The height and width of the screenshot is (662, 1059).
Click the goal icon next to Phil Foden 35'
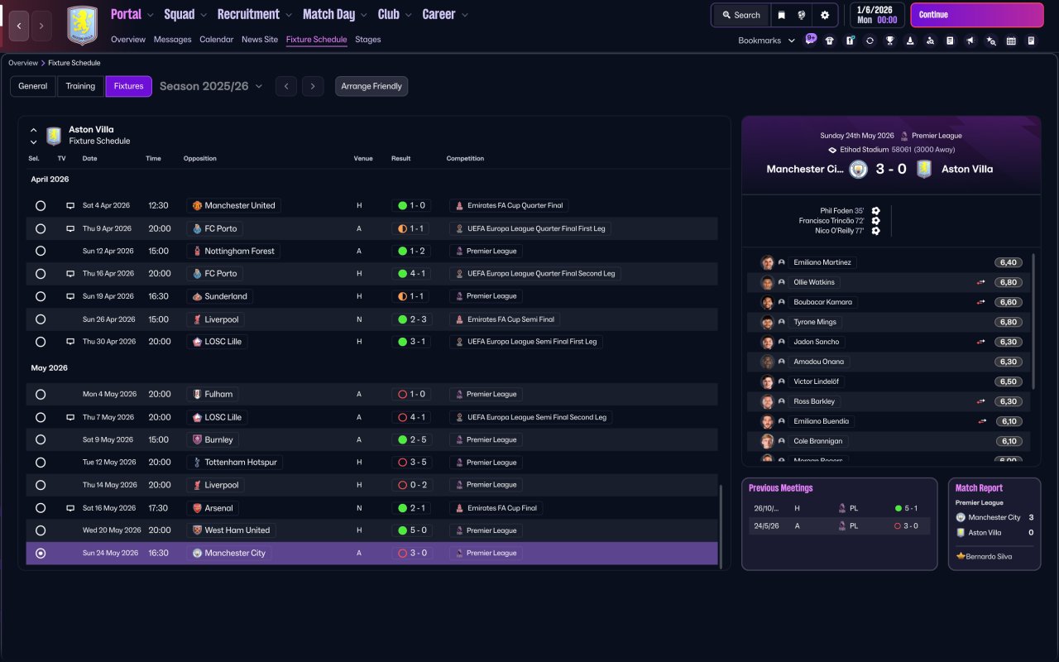875,210
